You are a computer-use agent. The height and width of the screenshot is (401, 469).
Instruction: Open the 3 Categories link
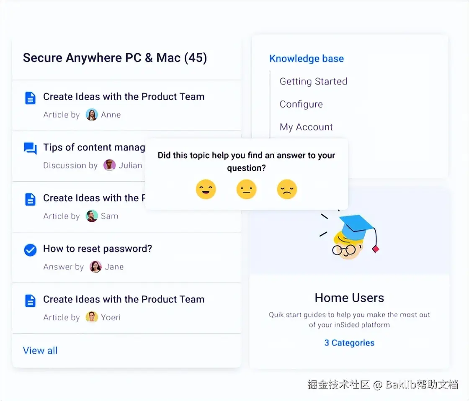pyautogui.click(x=349, y=343)
